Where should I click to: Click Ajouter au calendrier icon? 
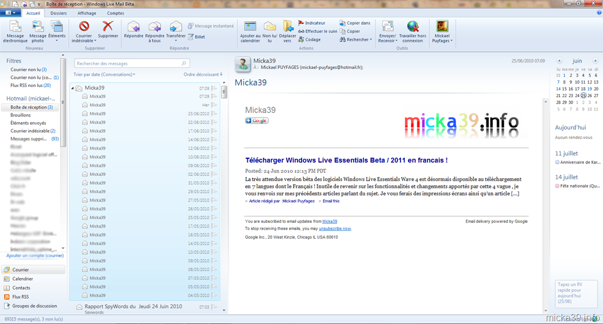pos(250,26)
